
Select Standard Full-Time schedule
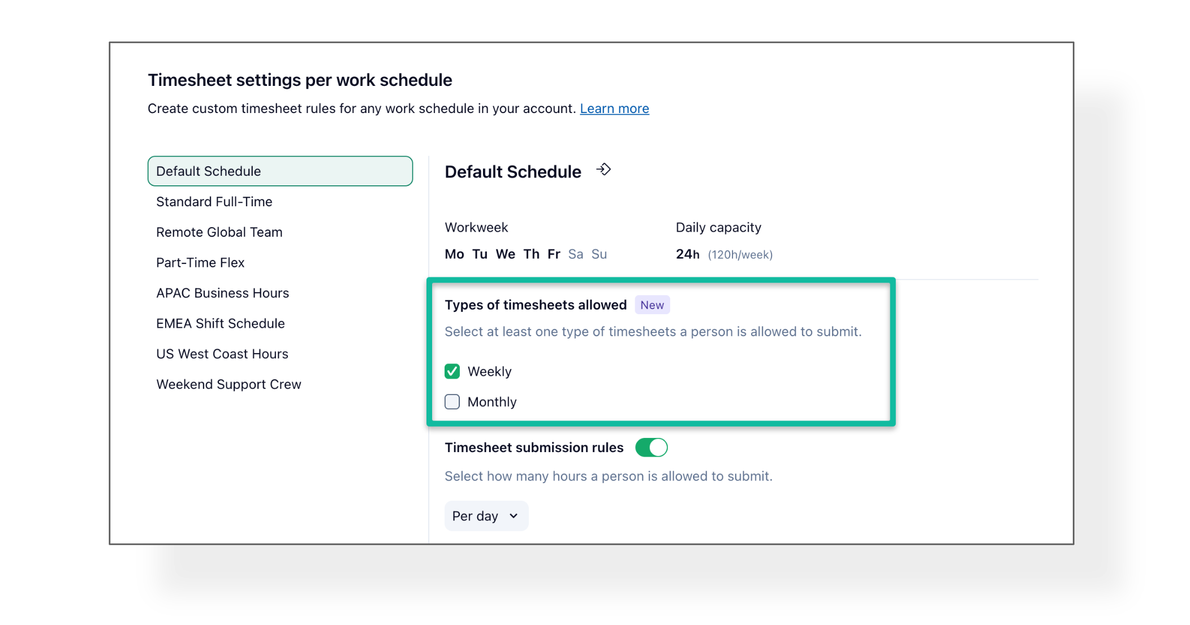pos(214,202)
